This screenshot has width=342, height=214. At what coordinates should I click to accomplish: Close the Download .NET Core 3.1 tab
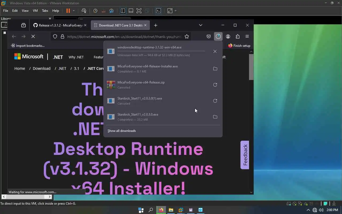click(x=145, y=25)
